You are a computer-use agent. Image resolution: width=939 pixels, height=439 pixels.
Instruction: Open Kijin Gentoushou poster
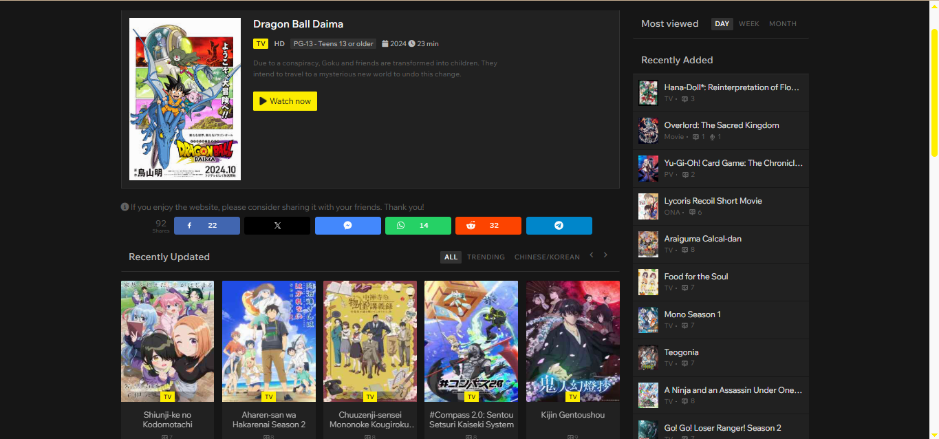(x=573, y=341)
